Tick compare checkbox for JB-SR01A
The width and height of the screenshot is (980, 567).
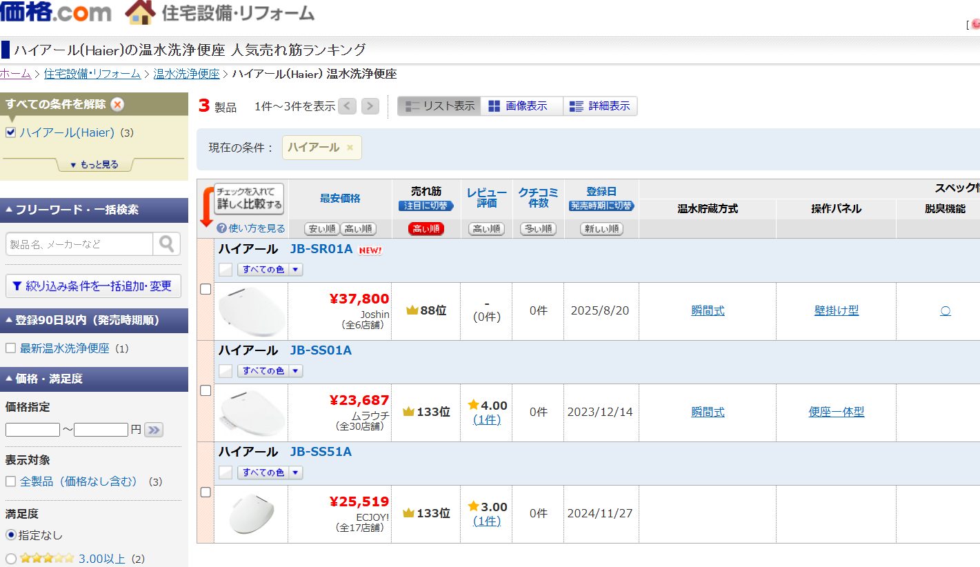click(x=206, y=290)
